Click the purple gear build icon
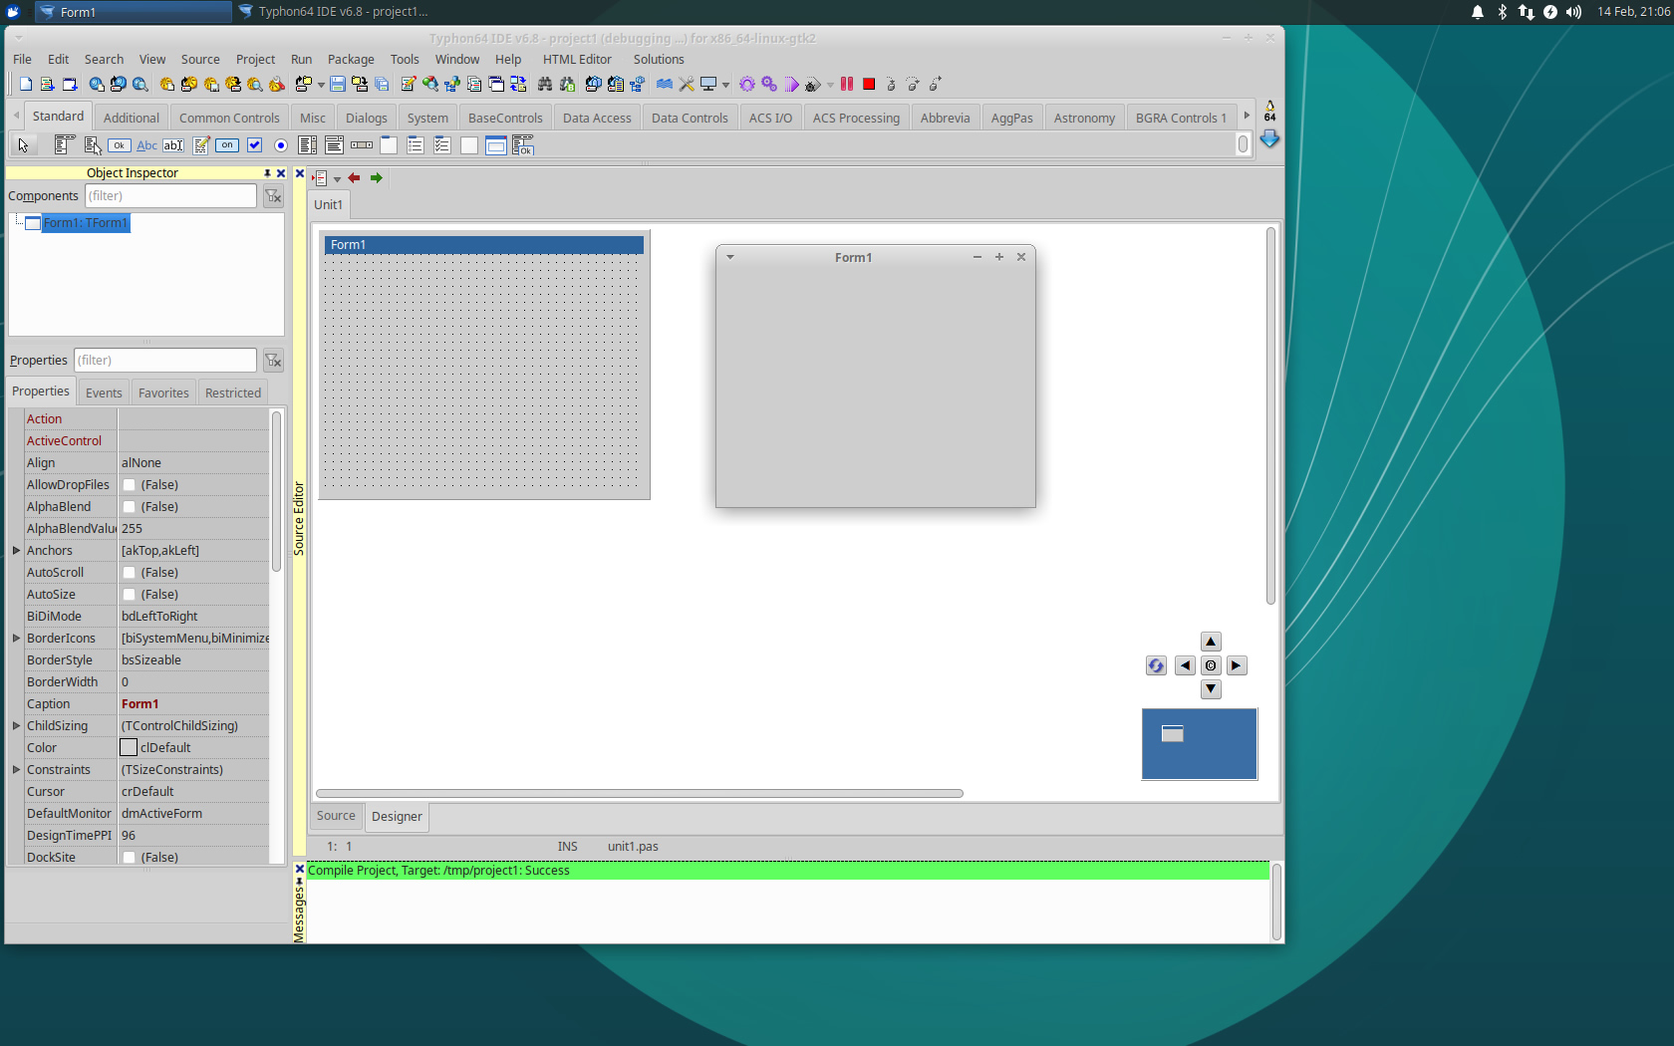 [747, 85]
